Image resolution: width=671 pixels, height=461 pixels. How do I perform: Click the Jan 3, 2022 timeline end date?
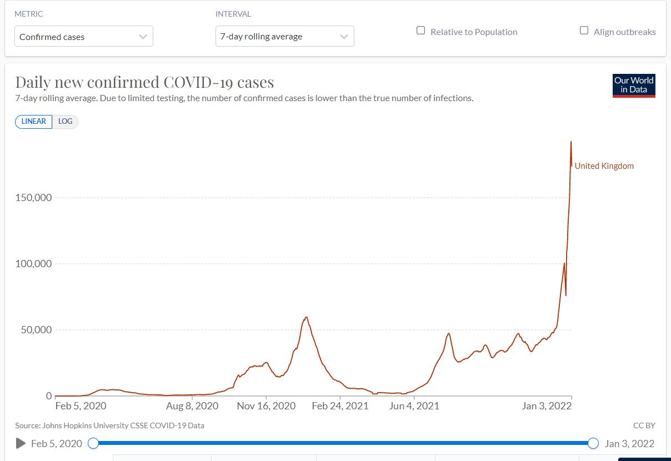click(629, 443)
